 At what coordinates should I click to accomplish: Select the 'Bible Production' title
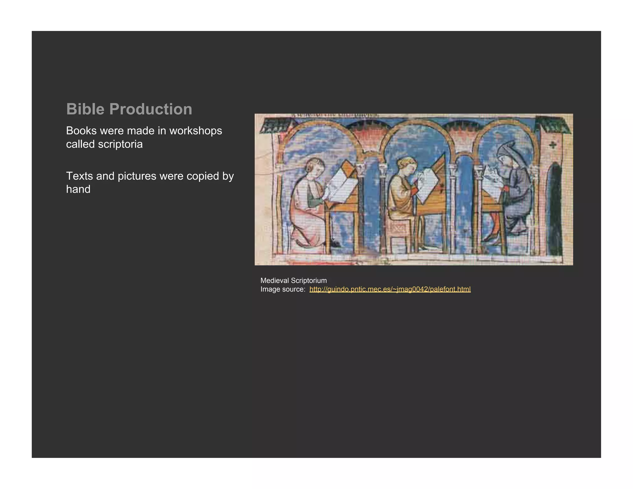(x=129, y=109)
